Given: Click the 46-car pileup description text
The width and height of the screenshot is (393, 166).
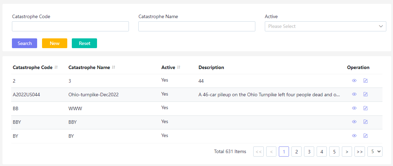Looking at the screenshot, I should tap(269, 95).
